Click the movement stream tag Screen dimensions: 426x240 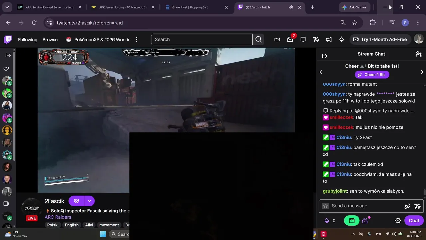pyautogui.click(x=109, y=225)
